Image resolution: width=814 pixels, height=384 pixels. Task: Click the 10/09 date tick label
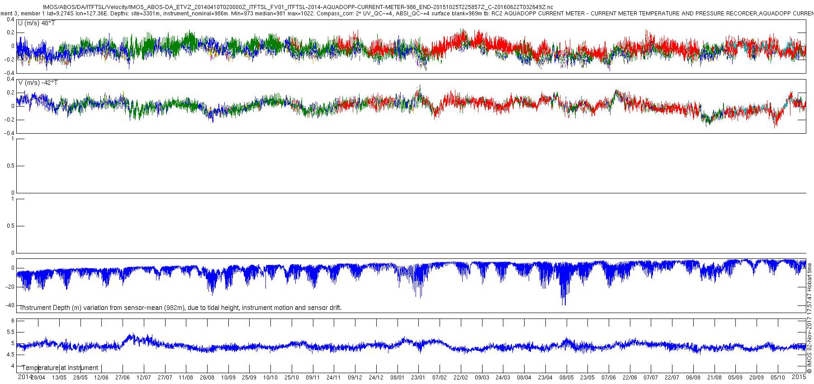coord(228,378)
